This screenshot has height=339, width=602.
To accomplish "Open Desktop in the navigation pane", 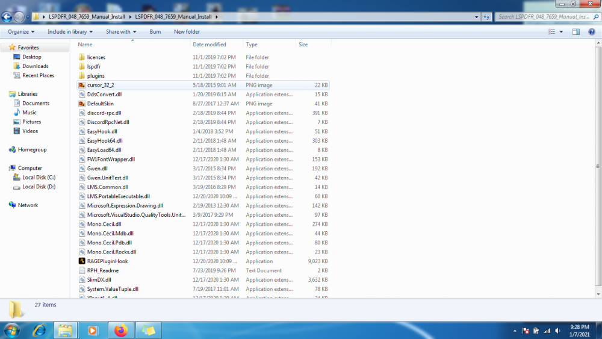I will (x=31, y=57).
